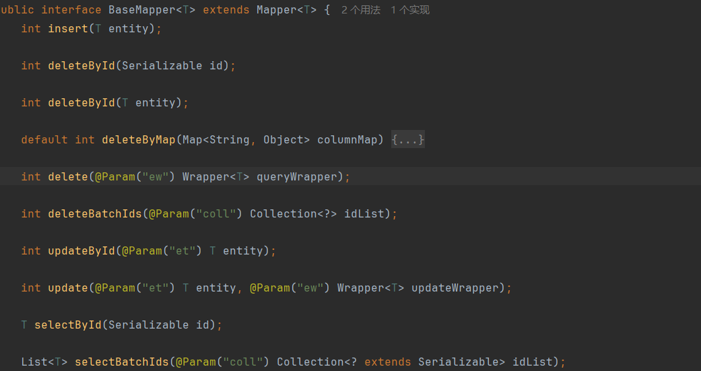Open the "2 个用法" usages hint

click(361, 10)
